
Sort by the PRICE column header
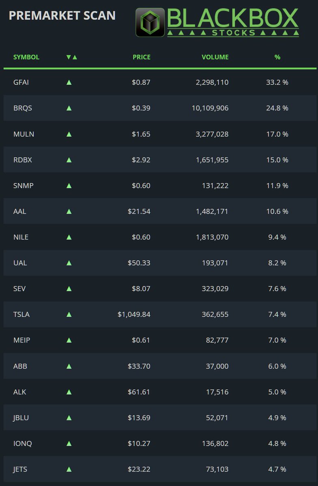pos(142,57)
